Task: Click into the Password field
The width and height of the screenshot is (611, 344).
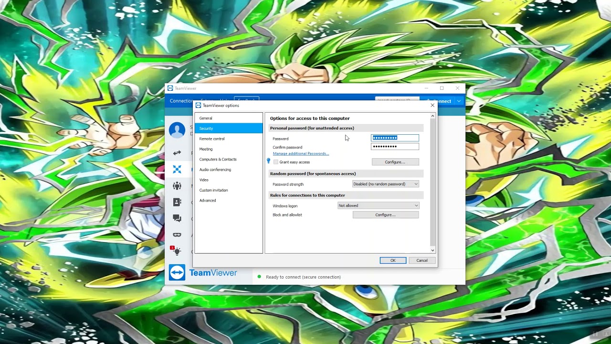Action: (x=395, y=138)
